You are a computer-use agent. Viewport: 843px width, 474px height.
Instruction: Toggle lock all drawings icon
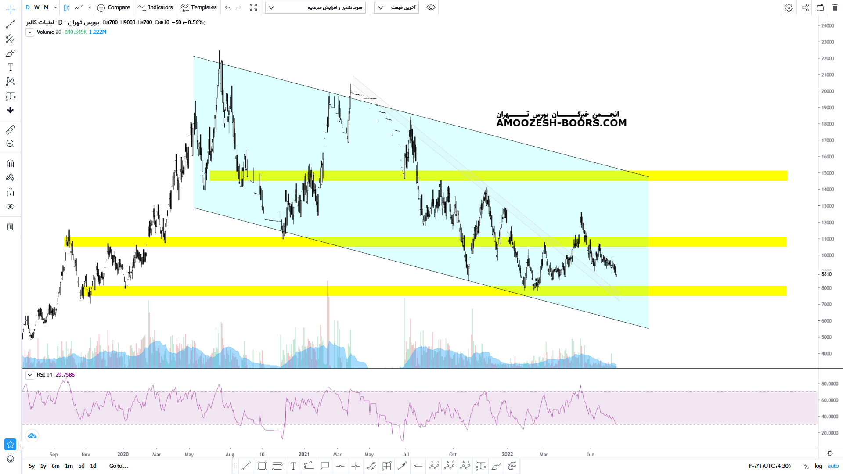coord(11,192)
